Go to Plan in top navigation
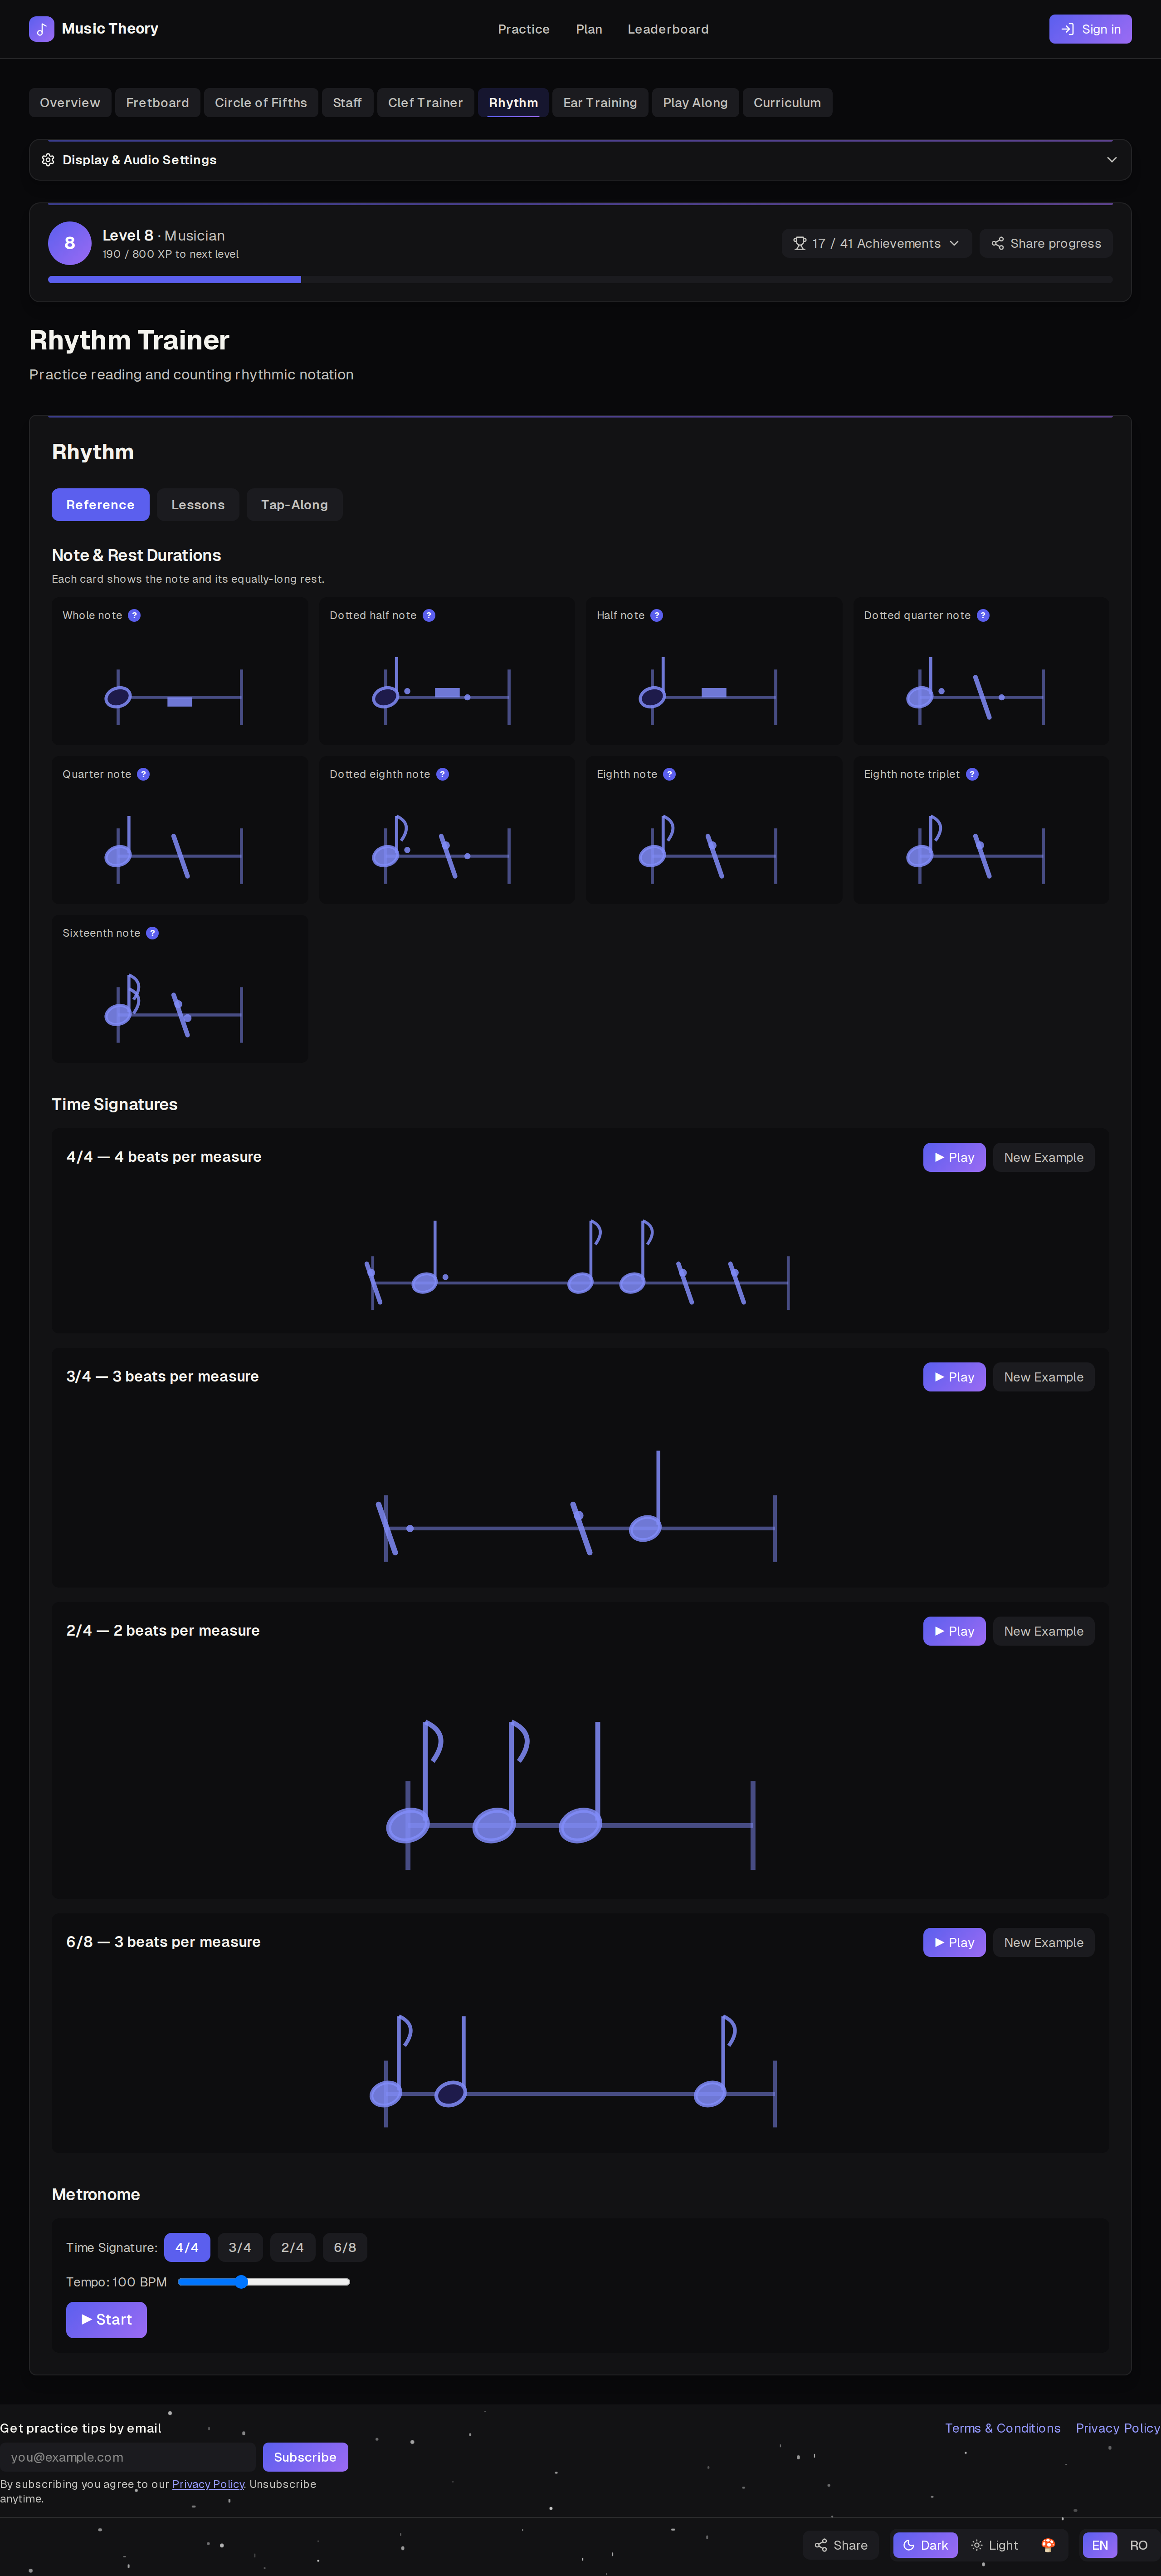This screenshot has height=2576, width=1161. [589, 29]
